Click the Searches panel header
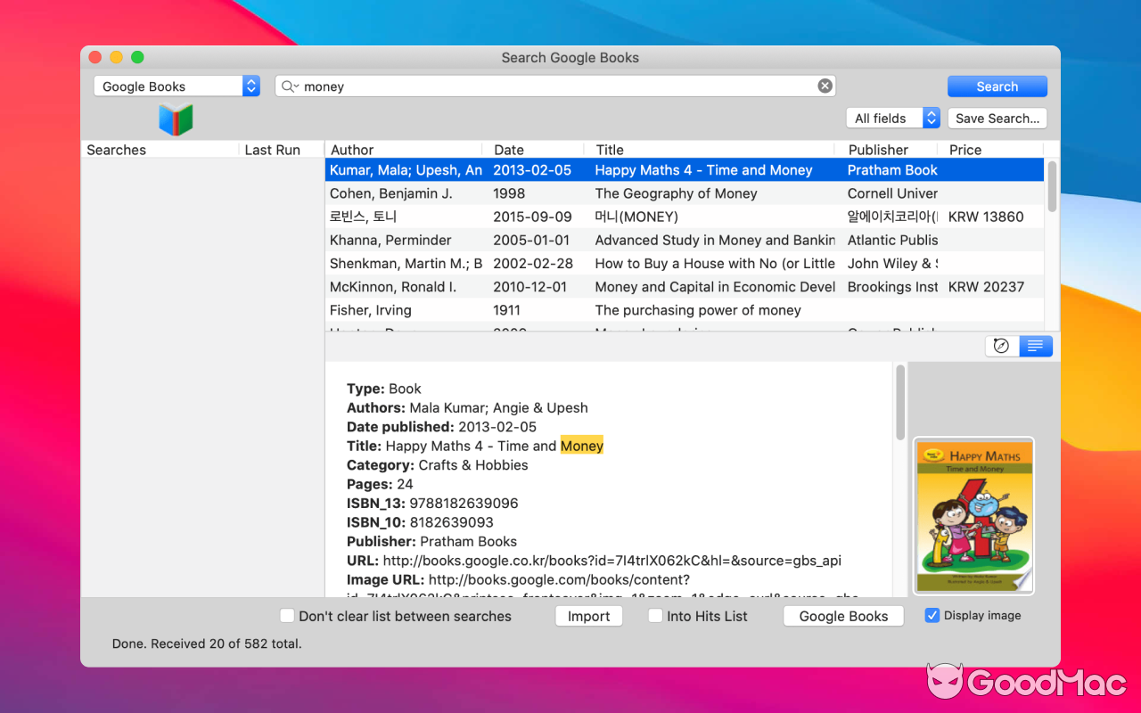Screen dimensions: 1141x713 tap(116, 149)
